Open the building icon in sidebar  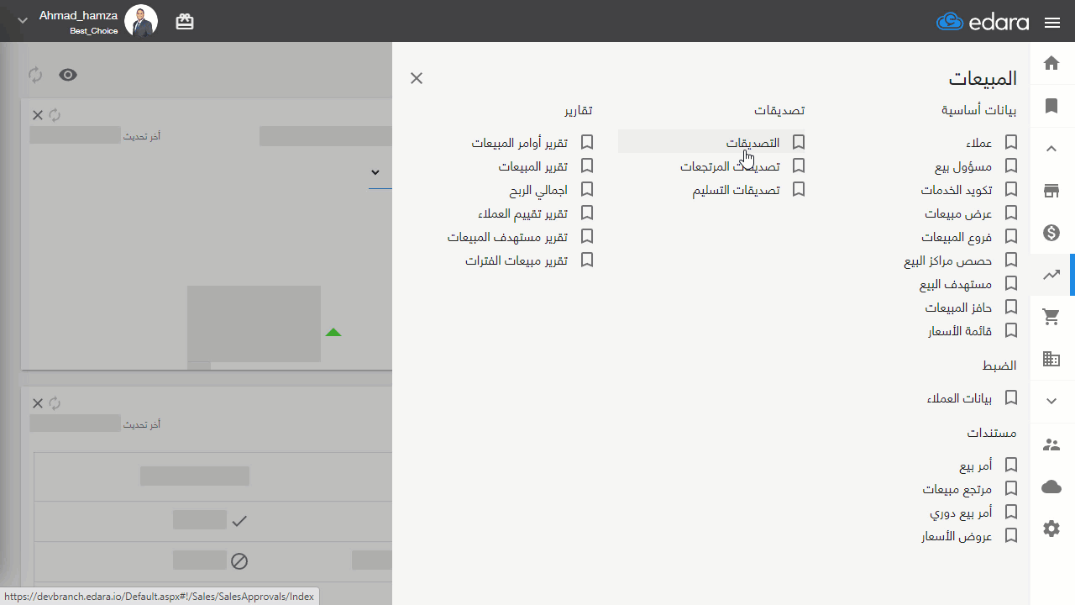(1051, 359)
